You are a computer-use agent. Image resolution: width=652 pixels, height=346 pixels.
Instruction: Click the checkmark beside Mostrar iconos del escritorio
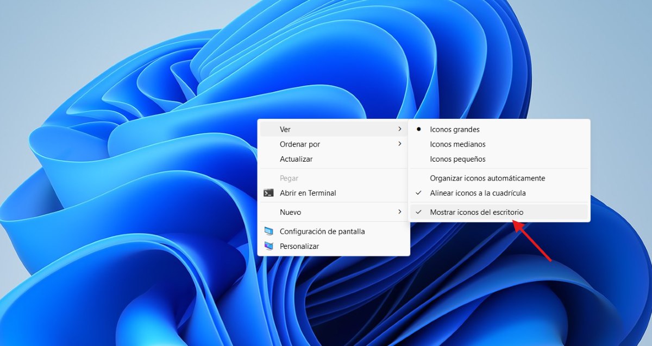coord(419,212)
